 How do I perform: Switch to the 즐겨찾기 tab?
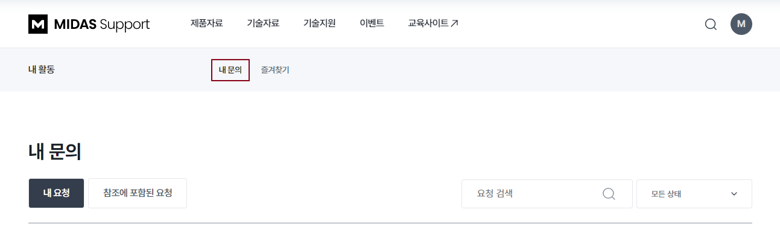(275, 70)
